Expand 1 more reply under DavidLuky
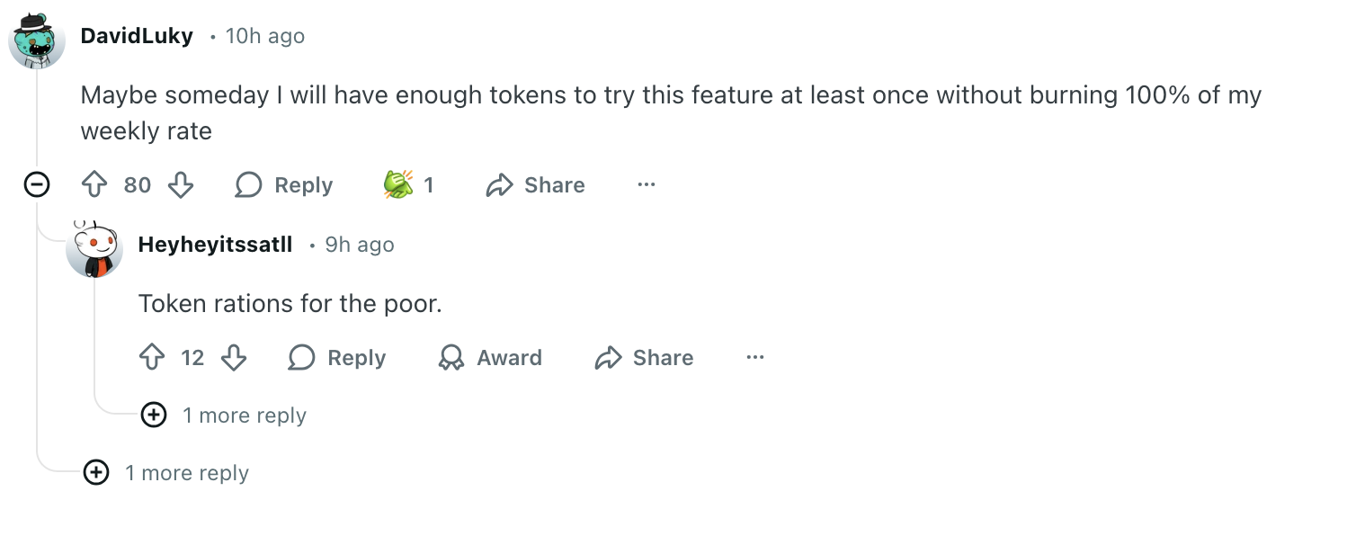This screenshot has height=536, width=1347. tap(96, 473)
